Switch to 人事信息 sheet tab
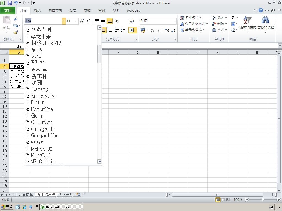Screen dimensions: 282x211 pos(26,195)
